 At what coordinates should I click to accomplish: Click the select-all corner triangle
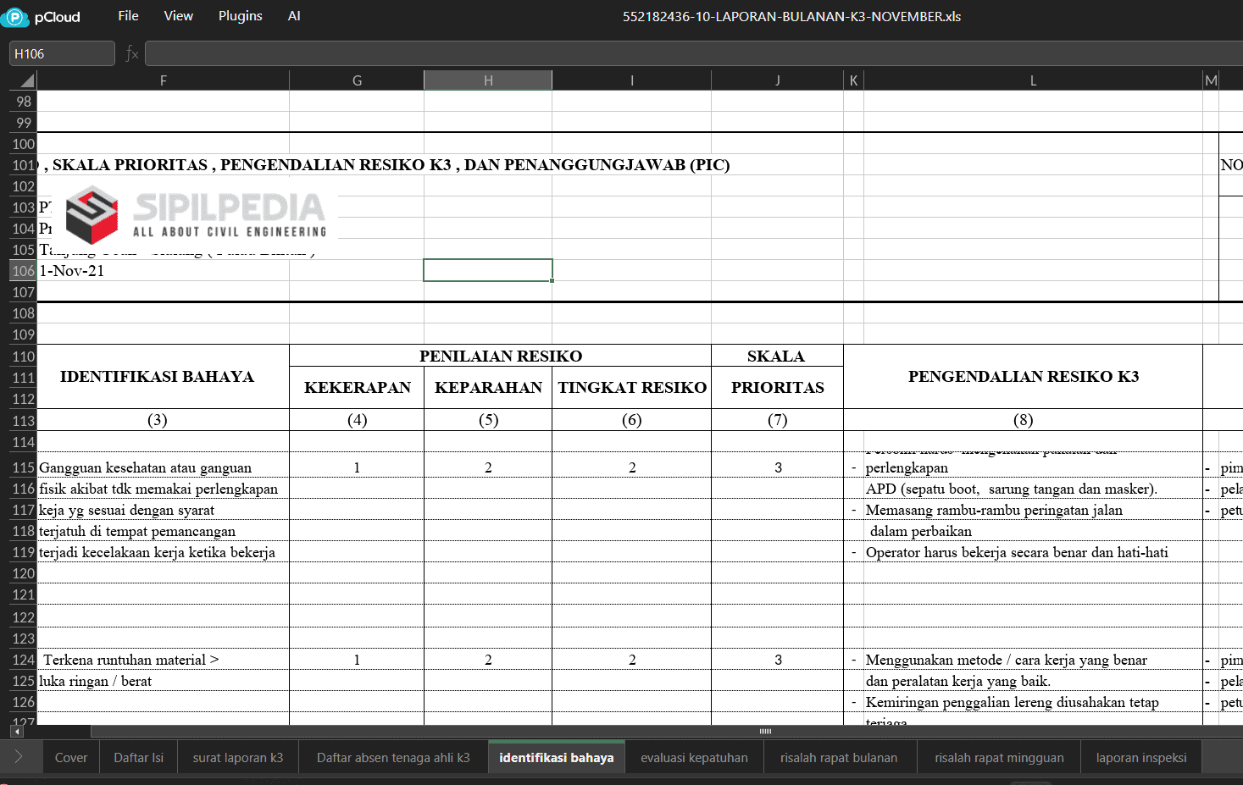(26, 81)
